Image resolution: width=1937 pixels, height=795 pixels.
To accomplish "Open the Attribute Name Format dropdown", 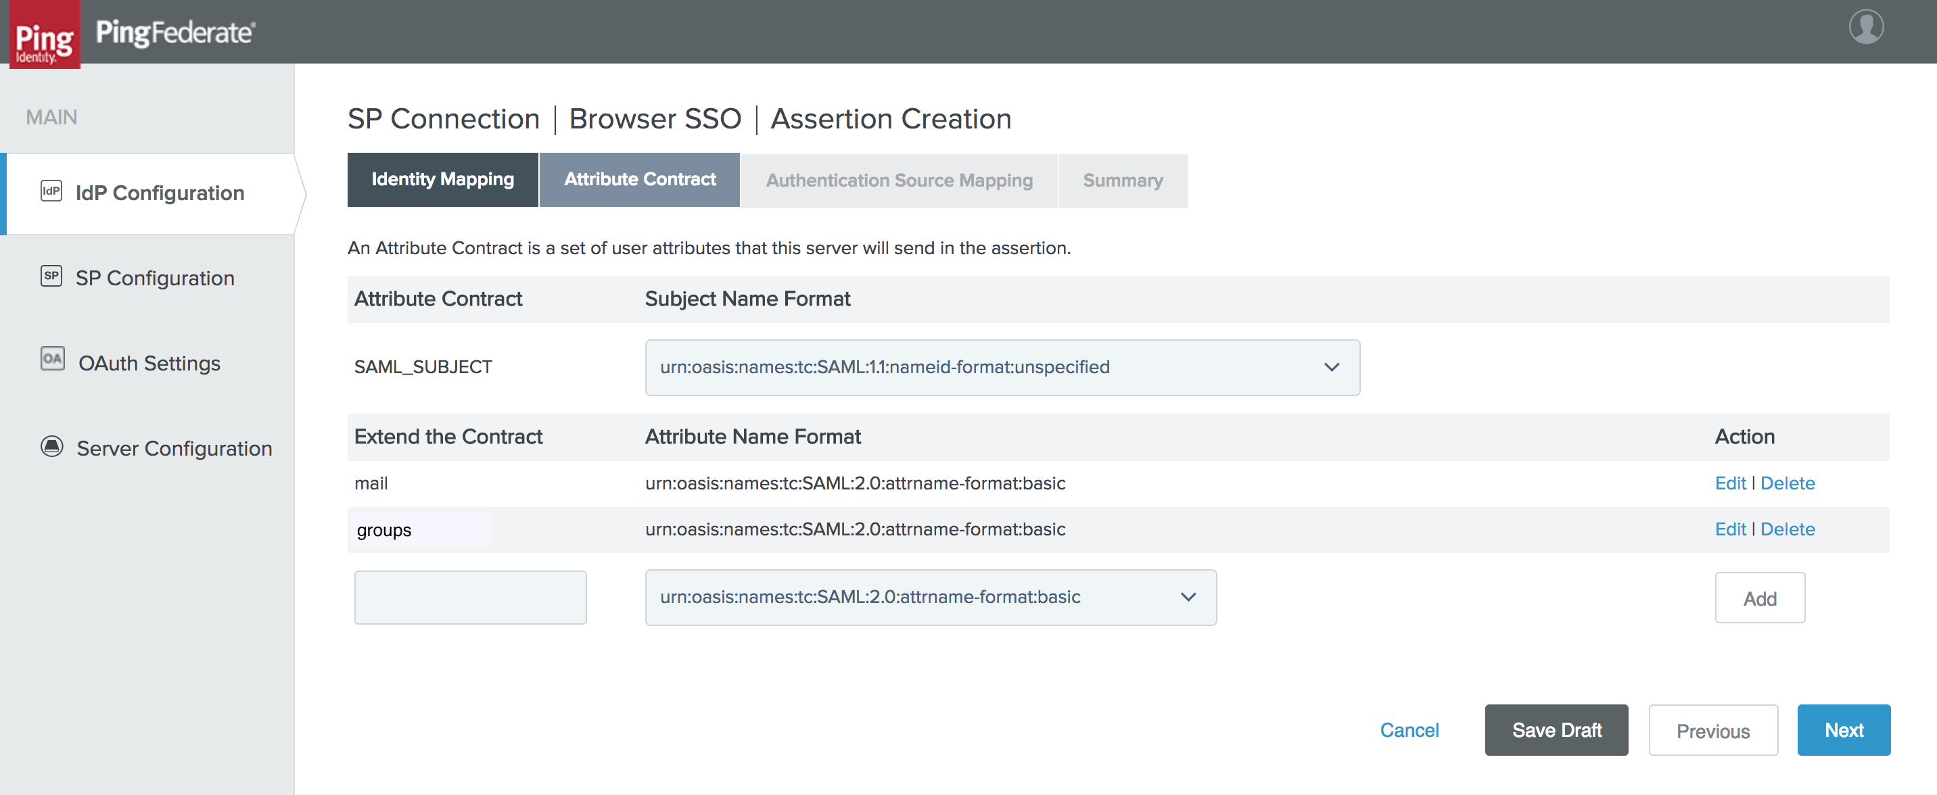I will pos(930,598).
